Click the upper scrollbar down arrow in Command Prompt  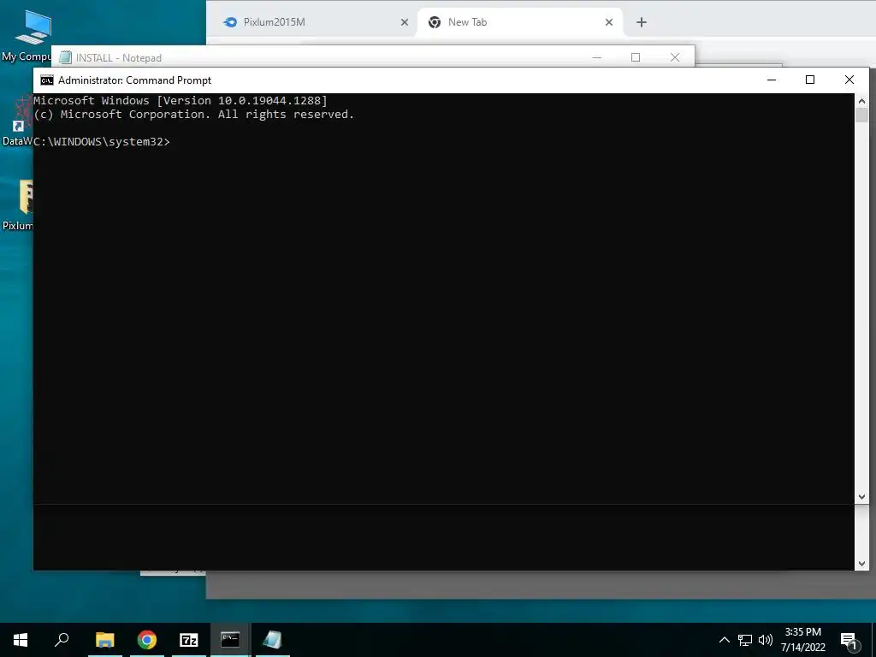861,497
